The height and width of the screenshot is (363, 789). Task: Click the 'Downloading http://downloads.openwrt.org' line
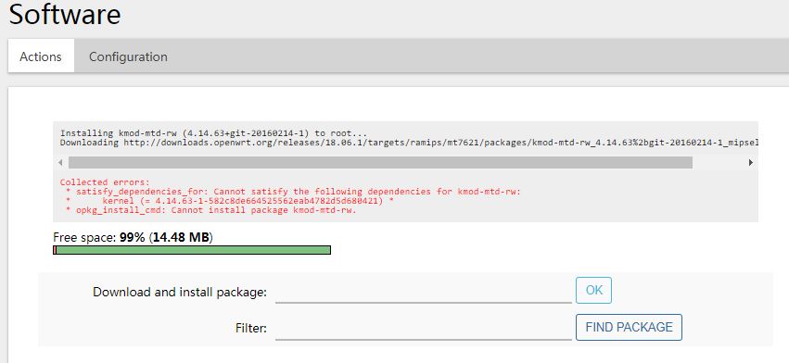pos(409,143)
